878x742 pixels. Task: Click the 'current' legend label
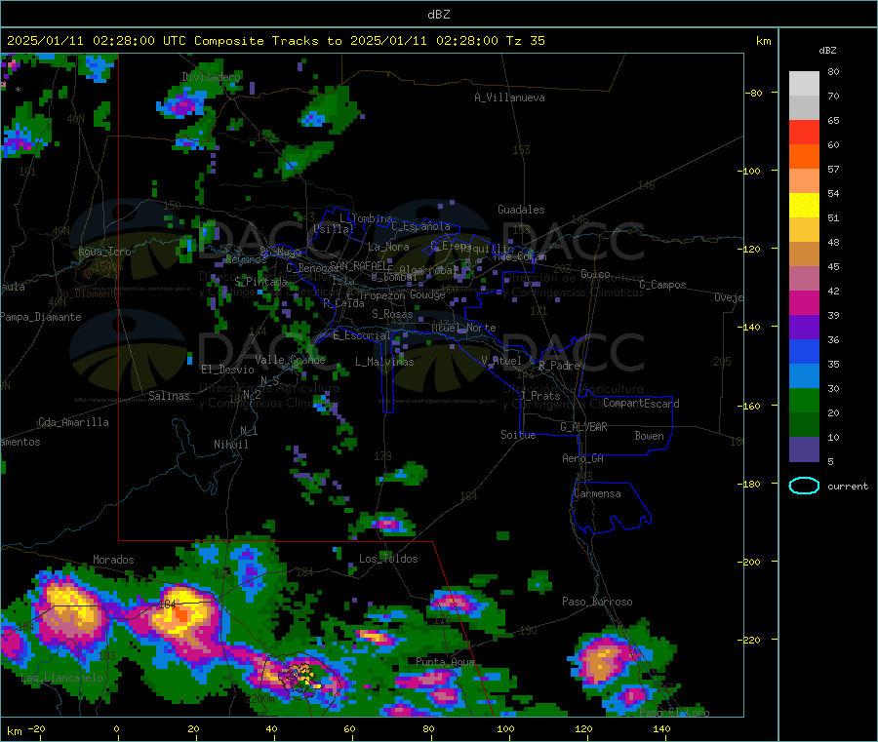pos(847,487)
